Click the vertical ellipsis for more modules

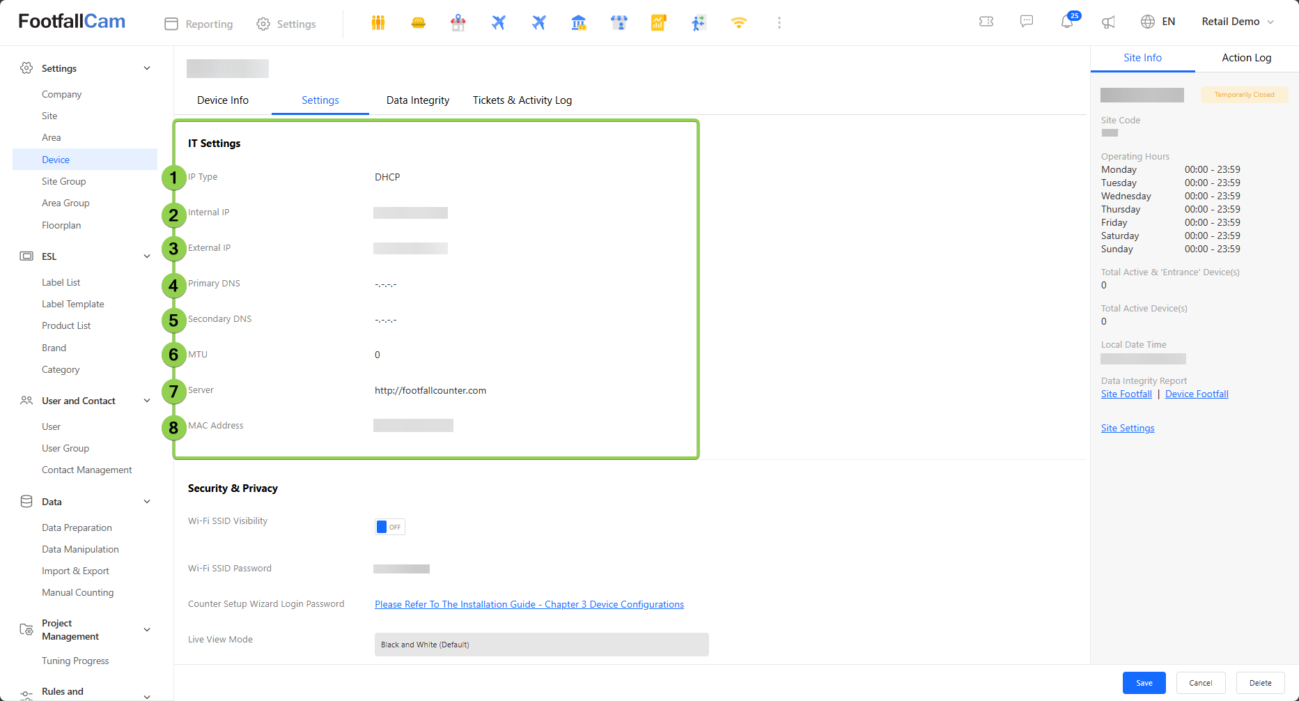[779, 23]
